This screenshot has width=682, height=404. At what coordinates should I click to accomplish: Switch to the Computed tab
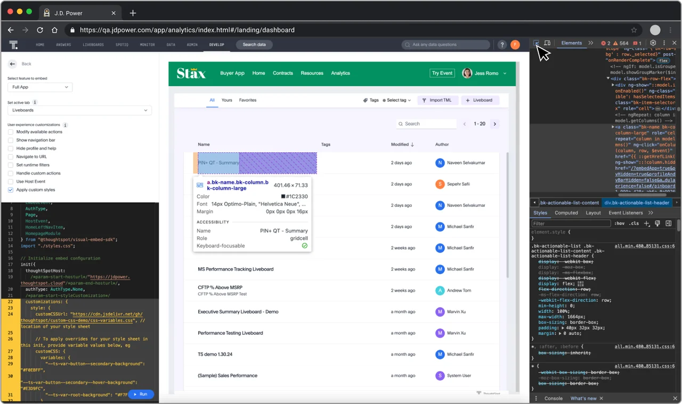(x=566, y=213)
